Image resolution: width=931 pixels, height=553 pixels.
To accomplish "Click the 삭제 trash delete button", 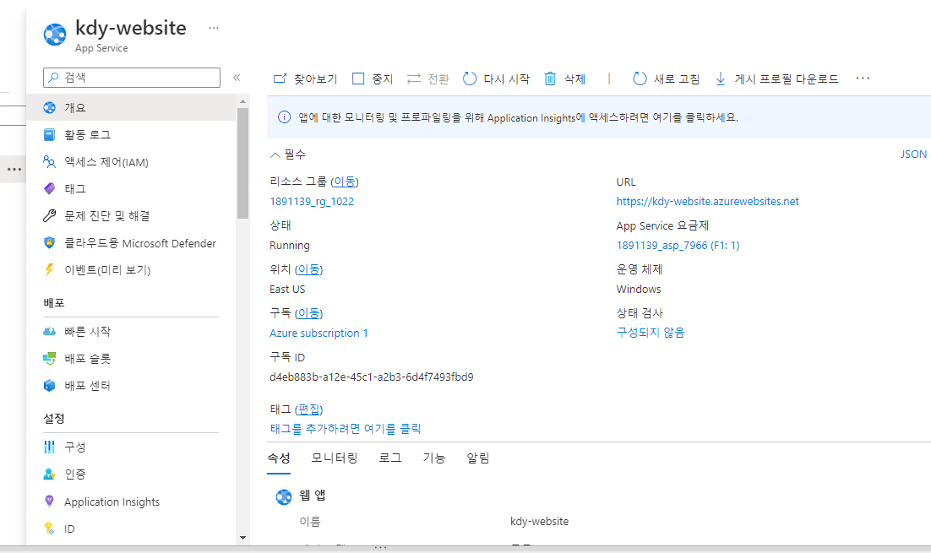I will (x=564, y=79).
